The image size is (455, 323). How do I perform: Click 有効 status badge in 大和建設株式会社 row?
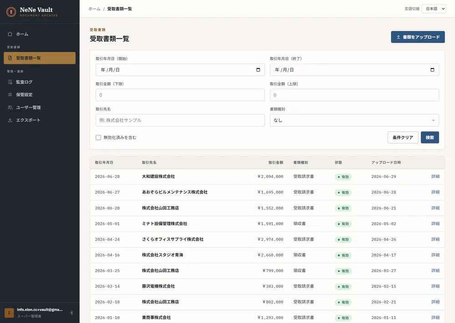point(343,177)
